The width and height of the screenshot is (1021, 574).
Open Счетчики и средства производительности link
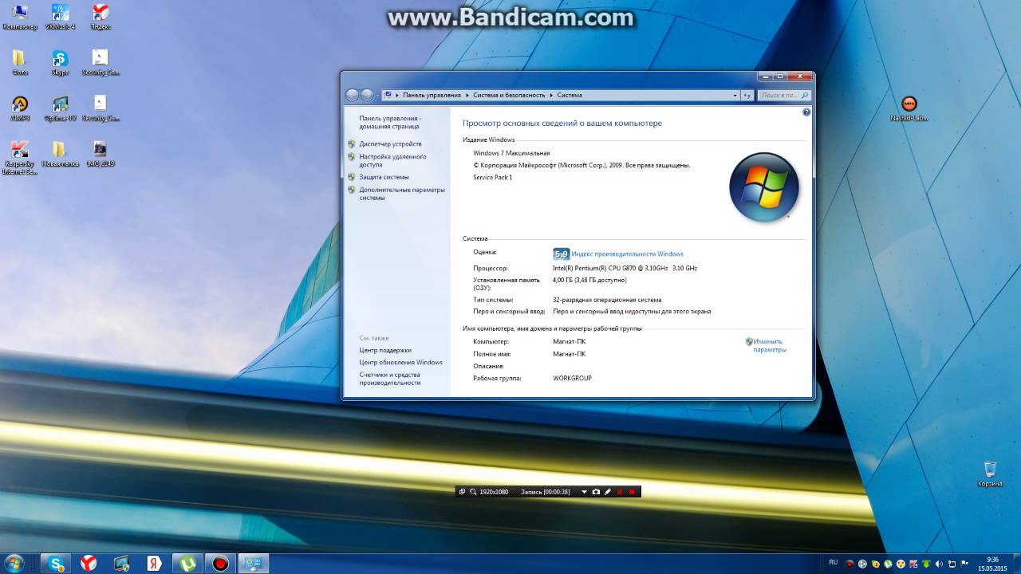tap(390, 379)
